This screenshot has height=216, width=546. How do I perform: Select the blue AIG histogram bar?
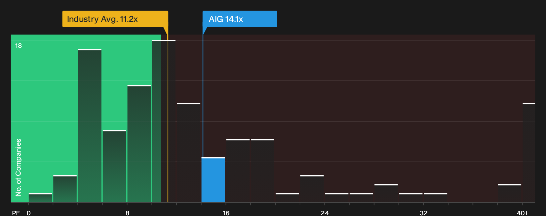213,179
